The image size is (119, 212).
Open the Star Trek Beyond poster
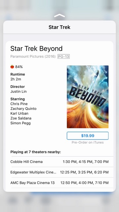click(x=88, y=97)
